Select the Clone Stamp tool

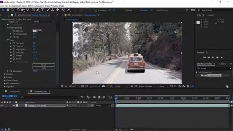click(52, 10)
